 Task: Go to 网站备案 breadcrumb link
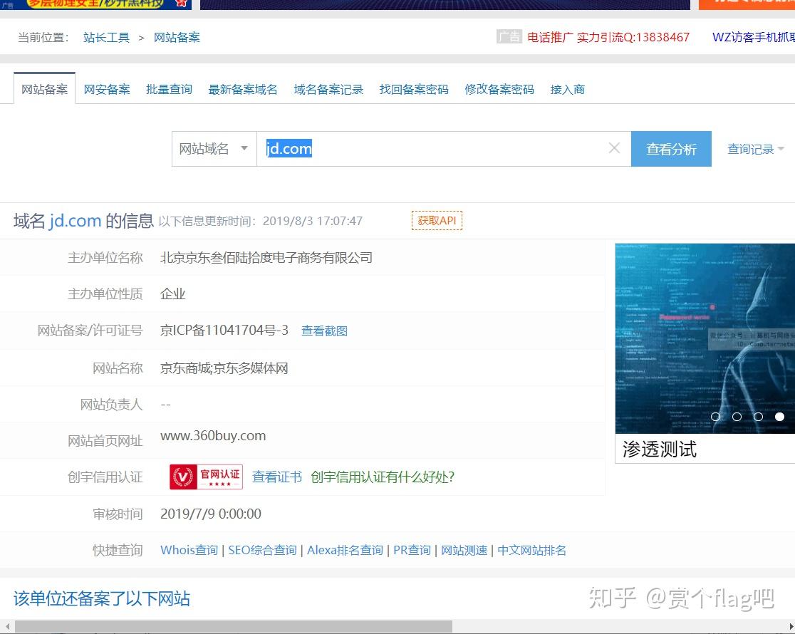177,38
